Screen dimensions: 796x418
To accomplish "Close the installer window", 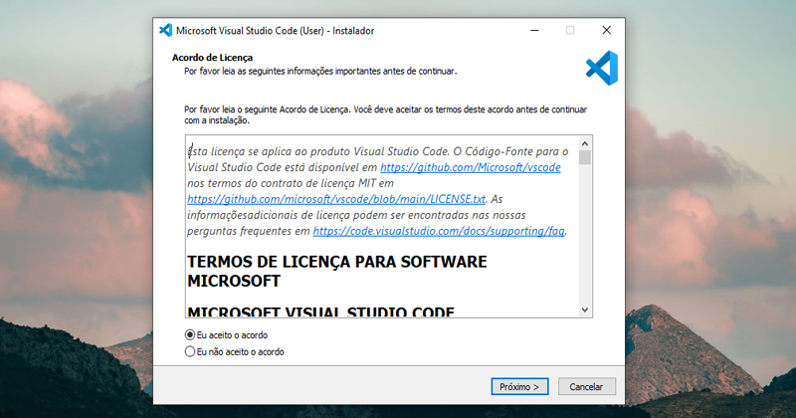I will tap(606, 30).
